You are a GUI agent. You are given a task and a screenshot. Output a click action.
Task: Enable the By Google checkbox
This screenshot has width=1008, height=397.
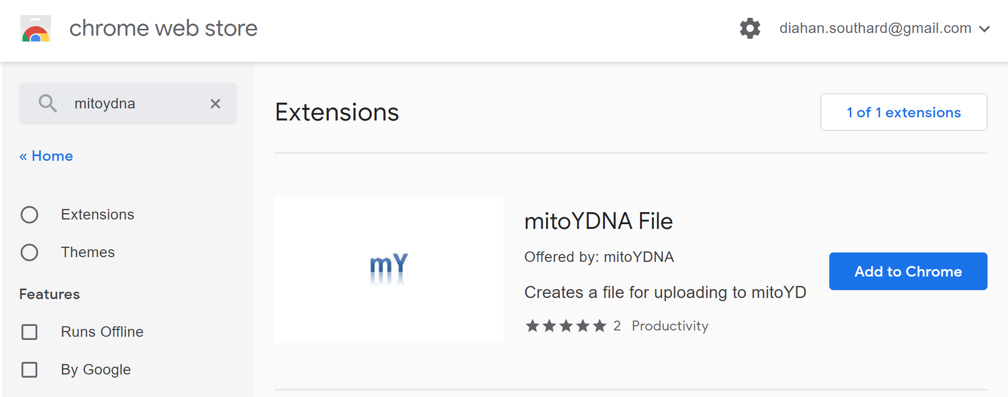pyautogui.click(x=29, y=370)
